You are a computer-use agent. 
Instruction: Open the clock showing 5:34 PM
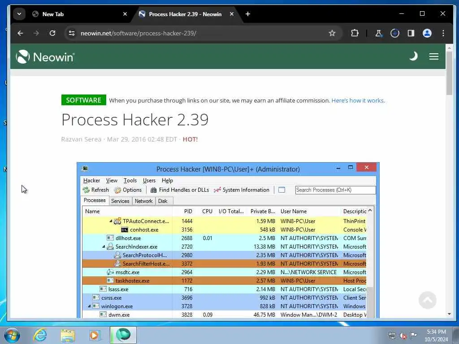tap(436, 335)
